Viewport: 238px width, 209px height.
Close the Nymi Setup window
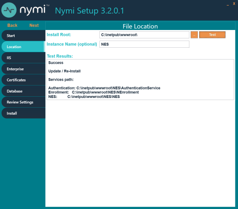[x=234, y=4]
